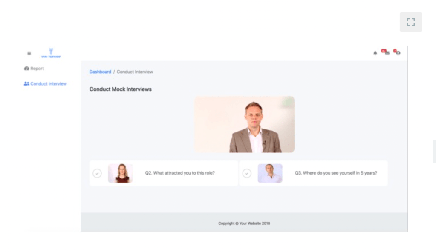
Task: Click the Win-terview logo
Action: pyautogui.click(x=51, y=53)
